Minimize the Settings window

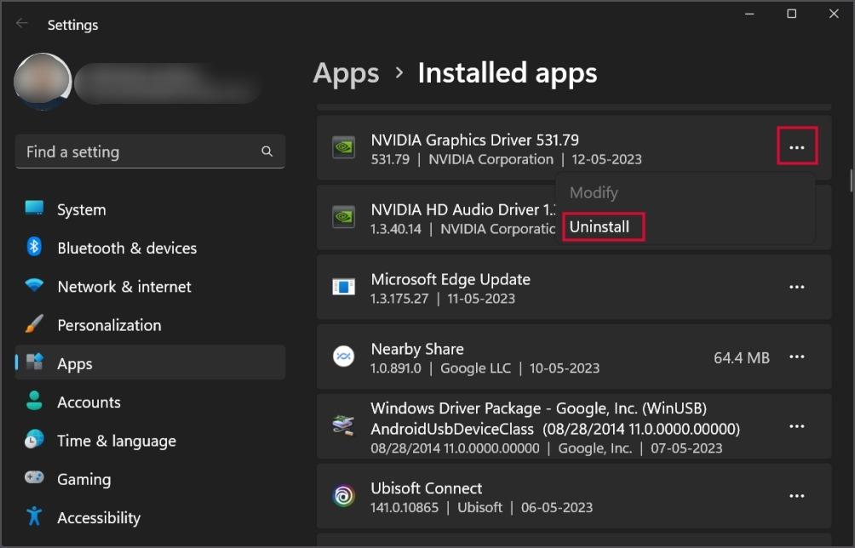click(749, 14)
